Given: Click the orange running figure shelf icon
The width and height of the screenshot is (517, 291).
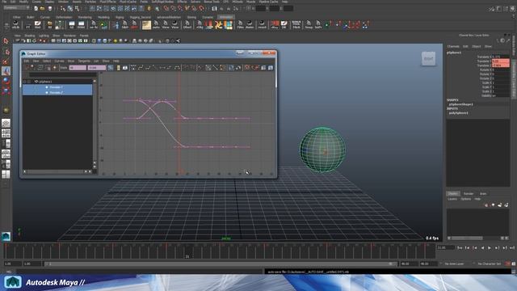Looking at the screenshot, I should click(218, 25).
